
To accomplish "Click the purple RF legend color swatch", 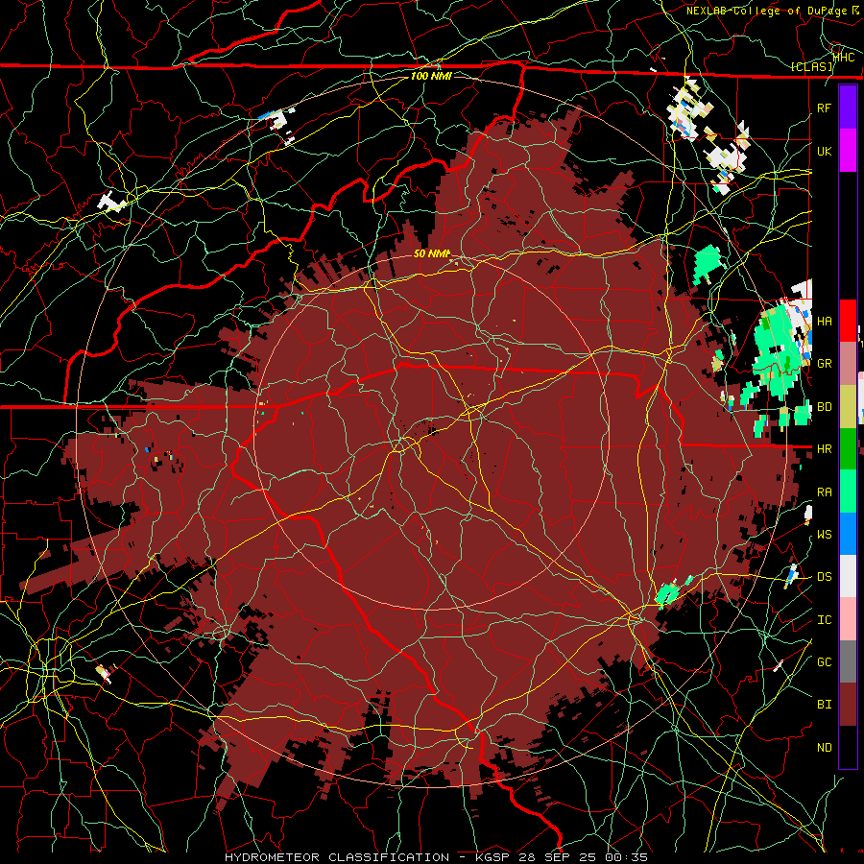I will click(848, 108).
